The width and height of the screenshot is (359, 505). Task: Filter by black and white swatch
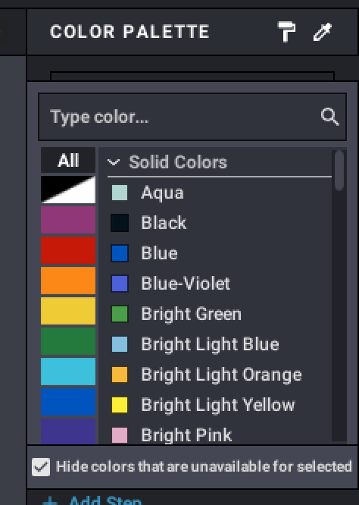68,190
